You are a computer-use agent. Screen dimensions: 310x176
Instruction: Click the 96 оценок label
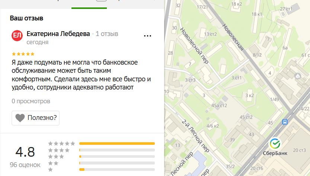point(25,165)
